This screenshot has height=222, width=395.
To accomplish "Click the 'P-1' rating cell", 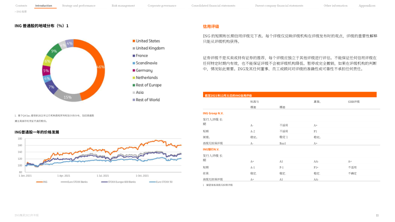I will [281, 168].
